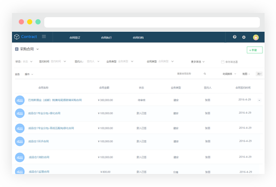Click avatar of 成品仓1专业分包-绿化合同 row
This screenshot has width=276, height=187.
click(x=20, y=113)
